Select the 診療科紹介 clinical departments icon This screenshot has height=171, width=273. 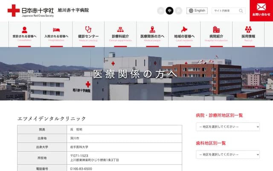point(120,29)
